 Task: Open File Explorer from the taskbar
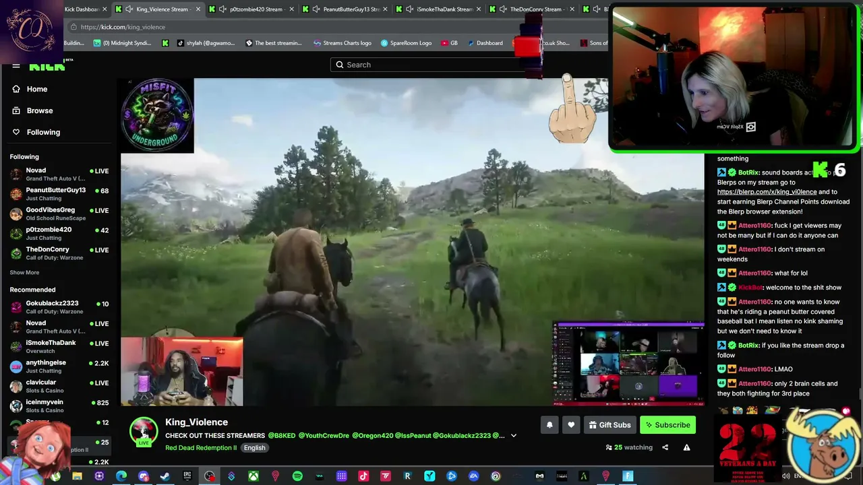click(x=77, y=476)
